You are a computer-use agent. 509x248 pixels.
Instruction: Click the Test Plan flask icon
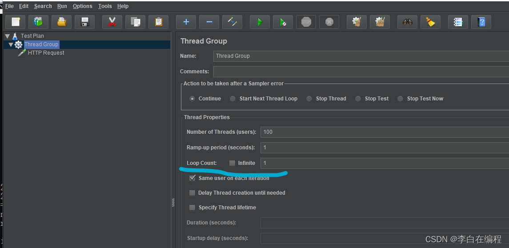15,36
